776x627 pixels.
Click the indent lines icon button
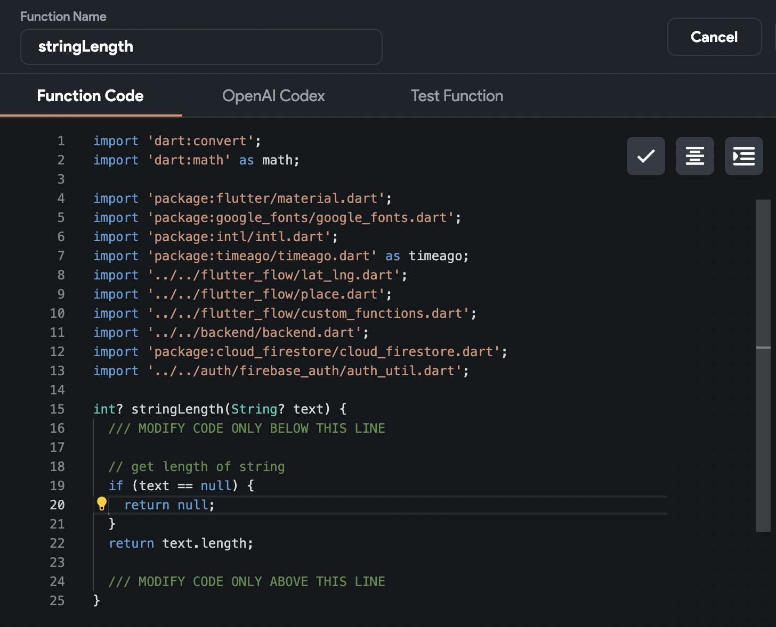(744, 156)
